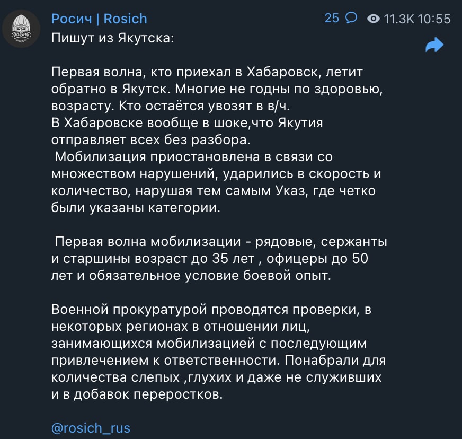This screenshot has height=439, width=462.
Task: Click the sentence "Кто остаётся увозят в в/ч."
Action: point(205,106)
